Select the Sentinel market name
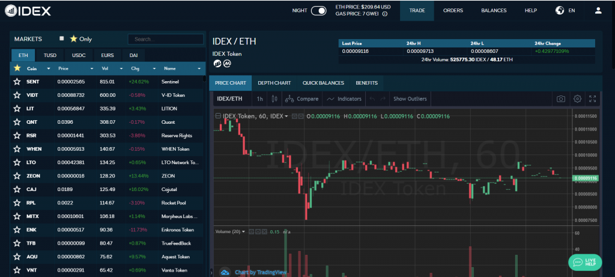Image resolution: width=615 pixels, height=277 pixels. pyautogui.click(x=169, y=82)
